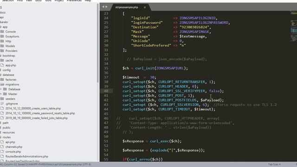Open the resources folder in sidebar
The height and width of the screenshot is (167, 297).
click(x=8, y=132)
